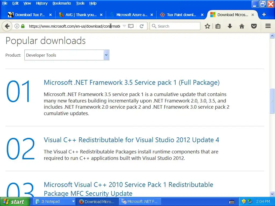Image resolution: width=275 pixels, height=206 pixels.
Task: Focus the address bar URL
Action: pyautogui.click(x=75, y=26)
